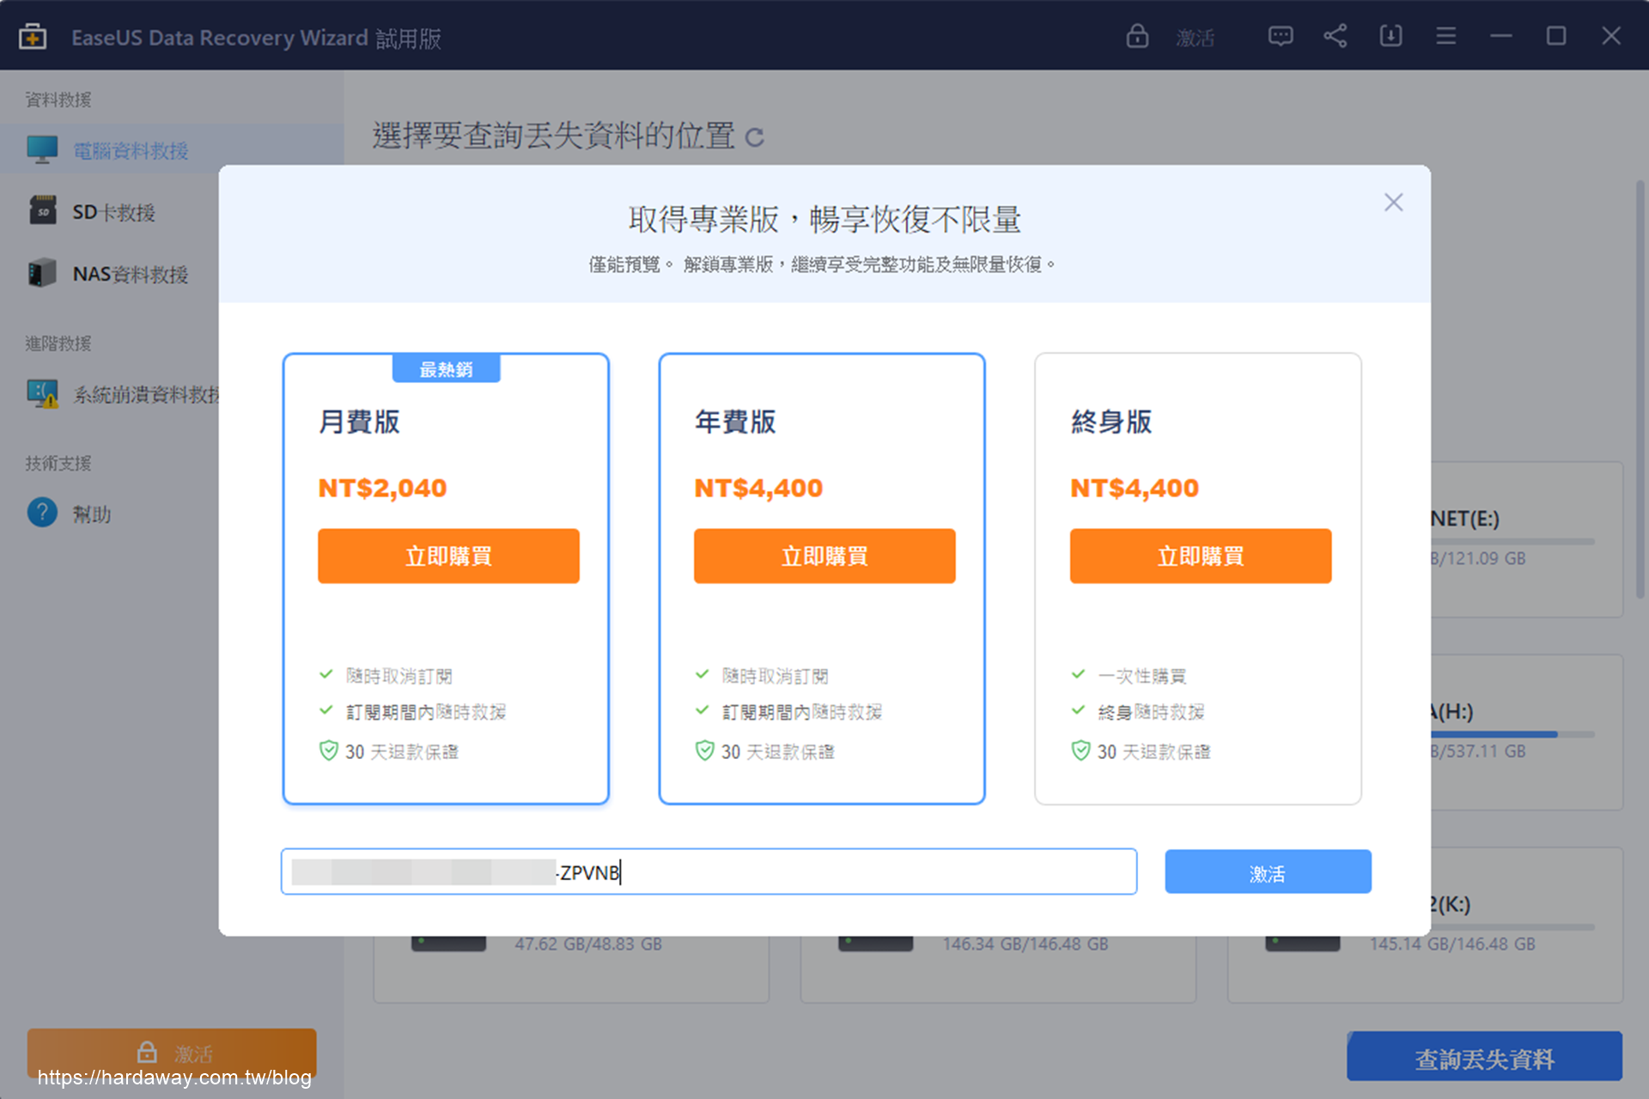Click the shield icon in 終身版 card
The height and width of the screenshot is (1099, 1649).
point(1080,750)
